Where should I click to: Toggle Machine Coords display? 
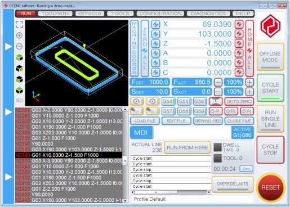pyautogui.click(x=134, y=48)
